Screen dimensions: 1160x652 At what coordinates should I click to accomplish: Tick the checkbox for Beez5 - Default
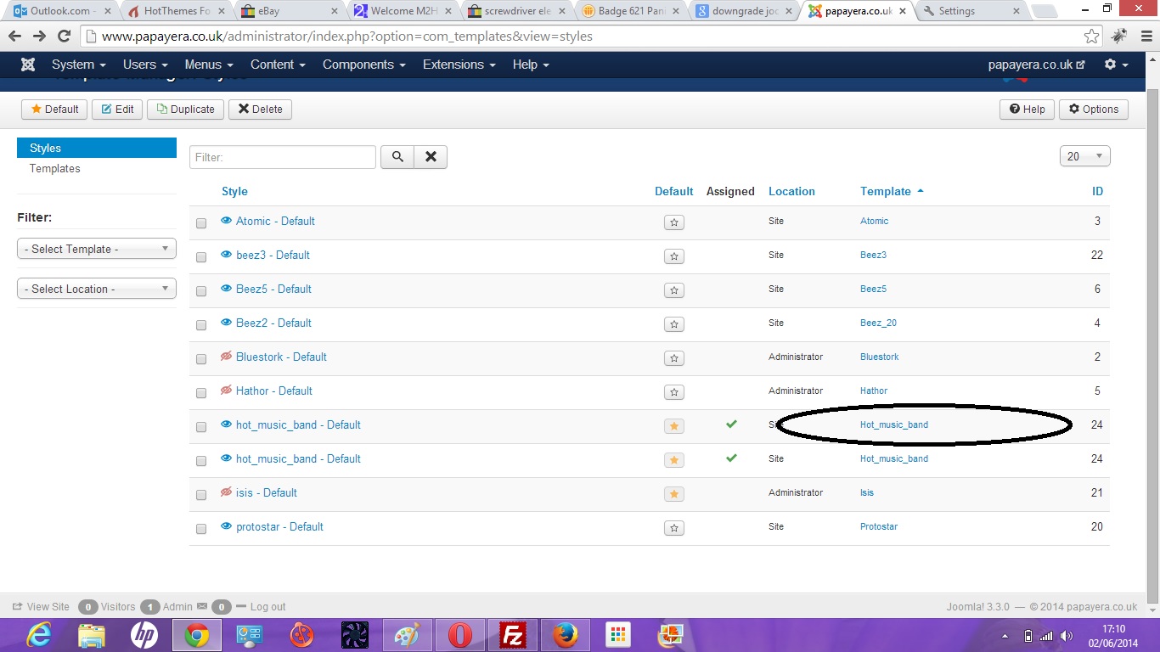[x=201, y=291]
